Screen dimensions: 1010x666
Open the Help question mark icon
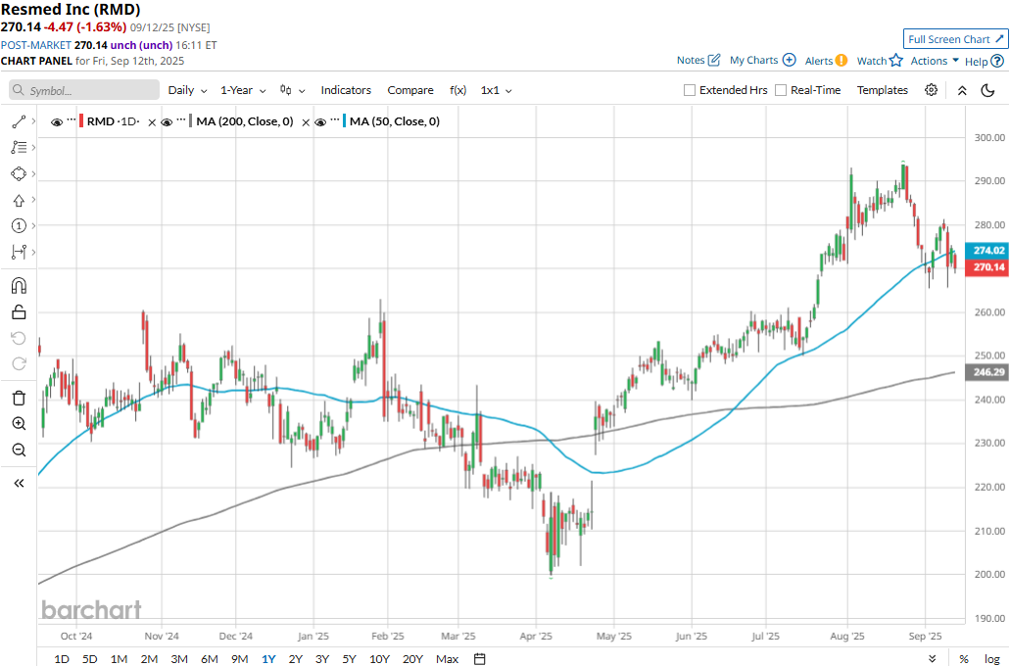[997, 61]
